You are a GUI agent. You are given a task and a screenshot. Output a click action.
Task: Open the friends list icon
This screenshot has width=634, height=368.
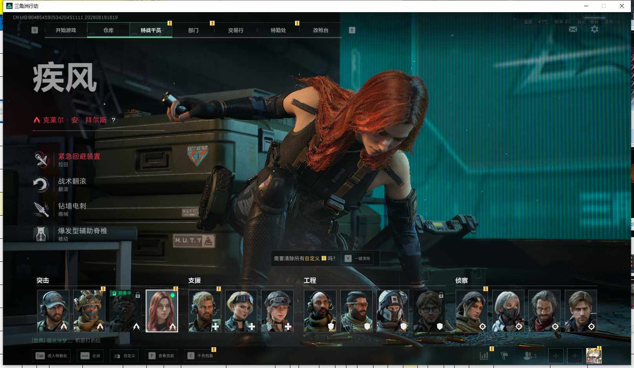click(x=530, y=356)
